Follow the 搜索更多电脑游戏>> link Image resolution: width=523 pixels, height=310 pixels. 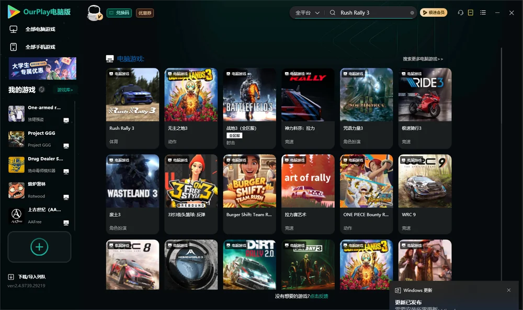423,59
